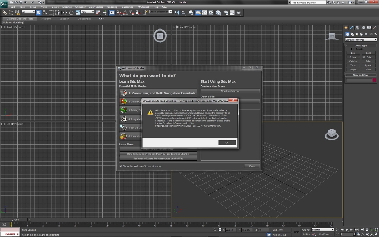Click the Percent Snap toggle icon

[132, 12]
